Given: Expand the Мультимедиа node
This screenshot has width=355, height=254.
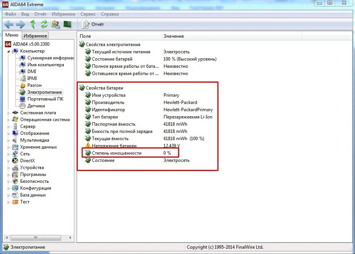Looking at the screenshot, I should point(9,141).
